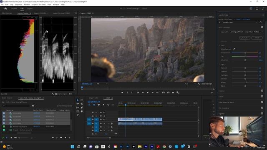Select the Slip tool
Viewport: 267px width, 150px height.
78,107
